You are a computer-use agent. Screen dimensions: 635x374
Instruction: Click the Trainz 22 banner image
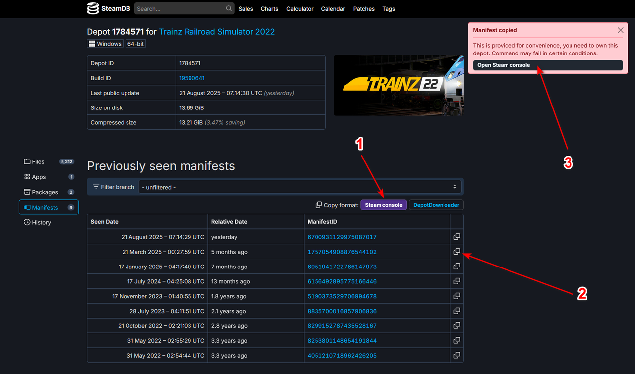point(399,85)
